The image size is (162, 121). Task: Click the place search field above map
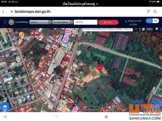coord(107,29)
